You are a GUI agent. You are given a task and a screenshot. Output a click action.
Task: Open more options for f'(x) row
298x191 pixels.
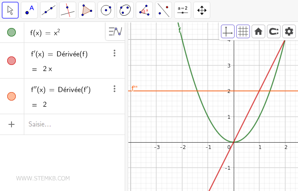click(x=115, y=53)
